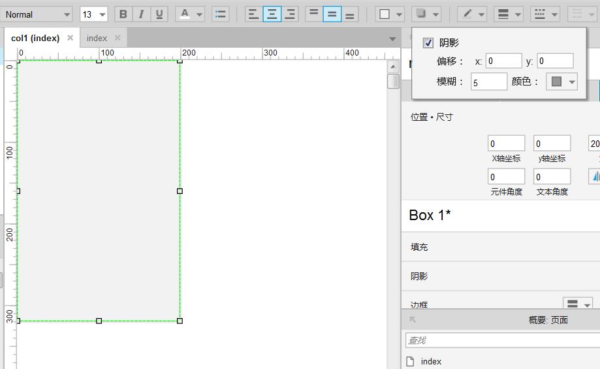The height and width of the screenshot is (369, 600).
Task: Open the font size 13 dropdown
Action: (x=94, y=14)
